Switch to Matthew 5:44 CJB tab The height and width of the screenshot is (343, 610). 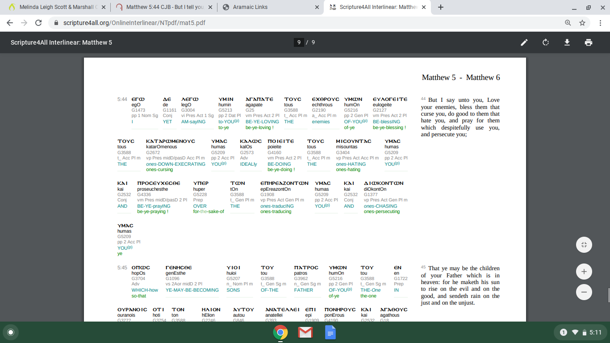tap(163, 7)
